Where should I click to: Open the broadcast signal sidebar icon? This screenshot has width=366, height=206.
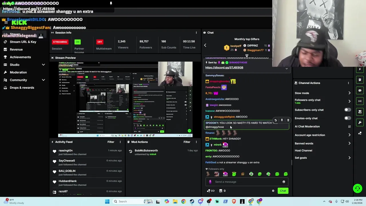pos(360,101)
